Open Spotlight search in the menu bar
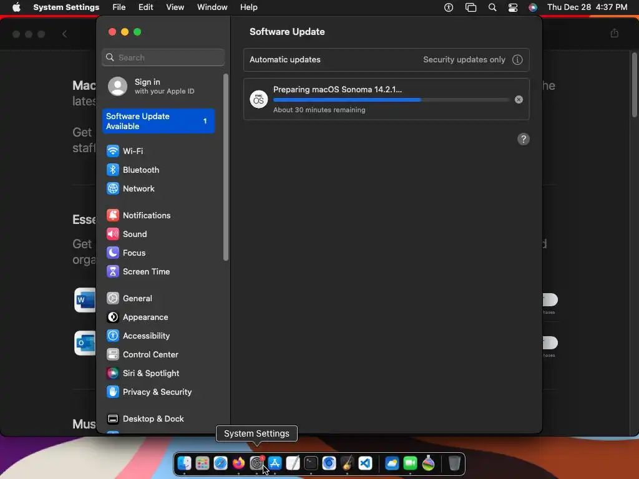Image resolution: width=639 pixels, height=479 pixels. point(492,7)
